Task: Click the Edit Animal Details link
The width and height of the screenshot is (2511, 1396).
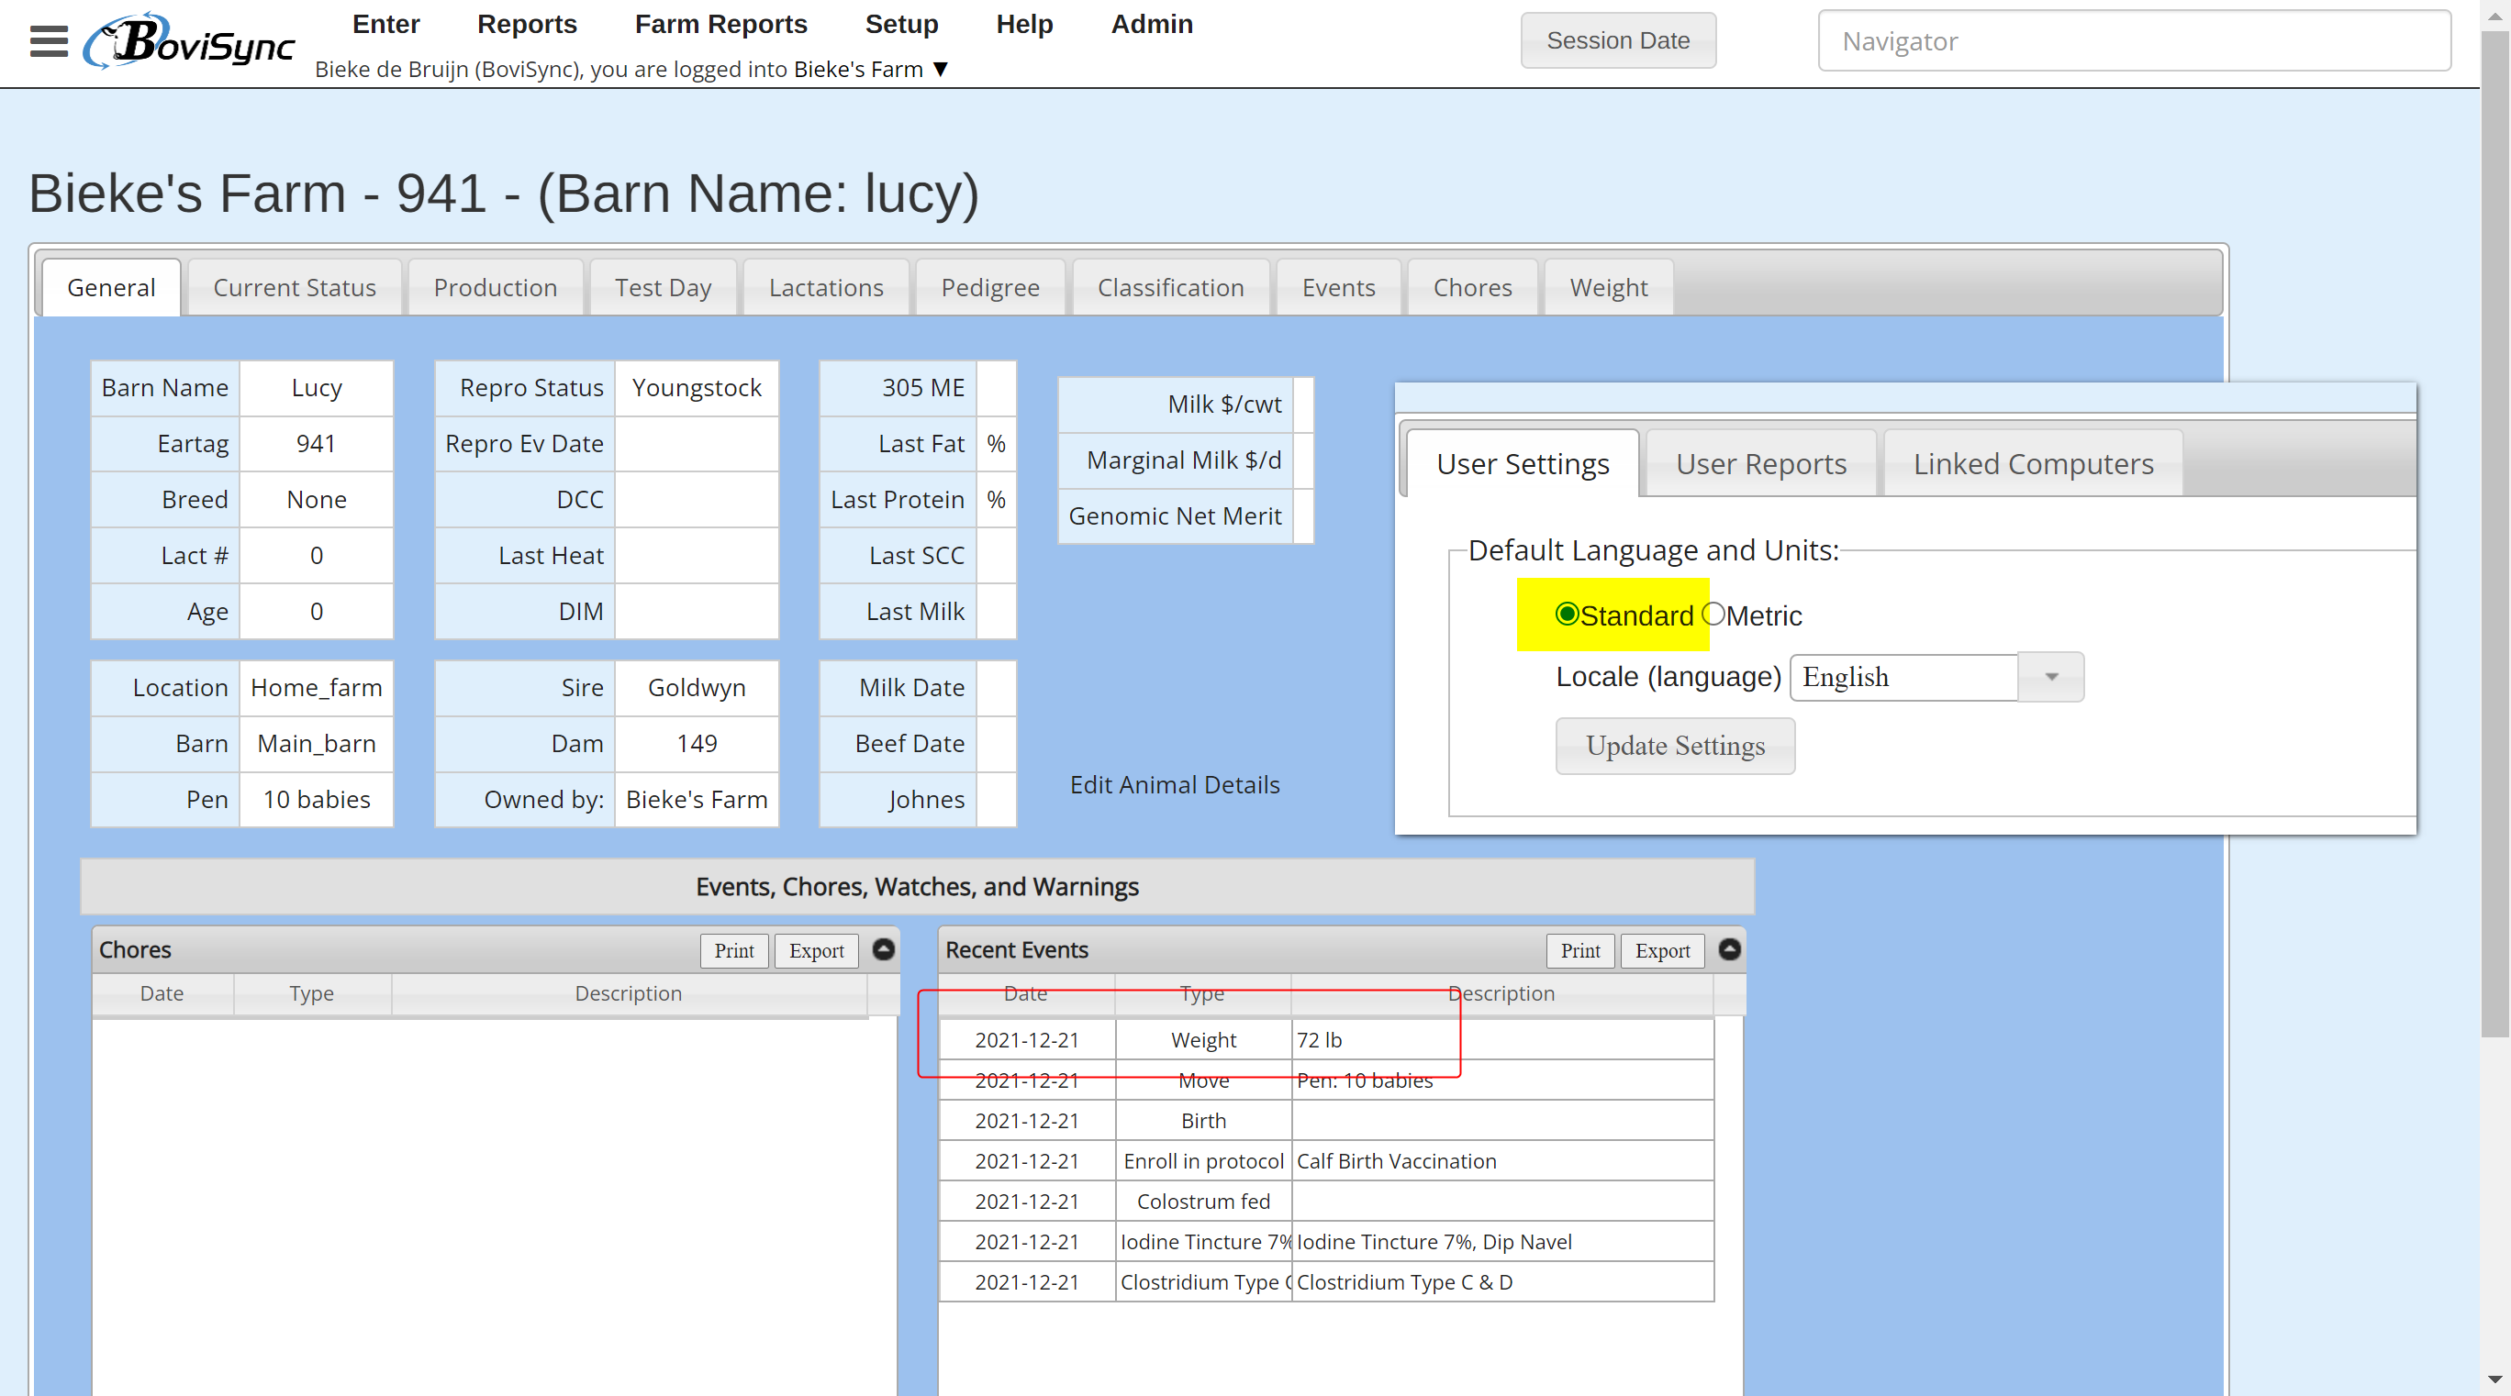Action: pyautogui.click(x=1175, y=784)
